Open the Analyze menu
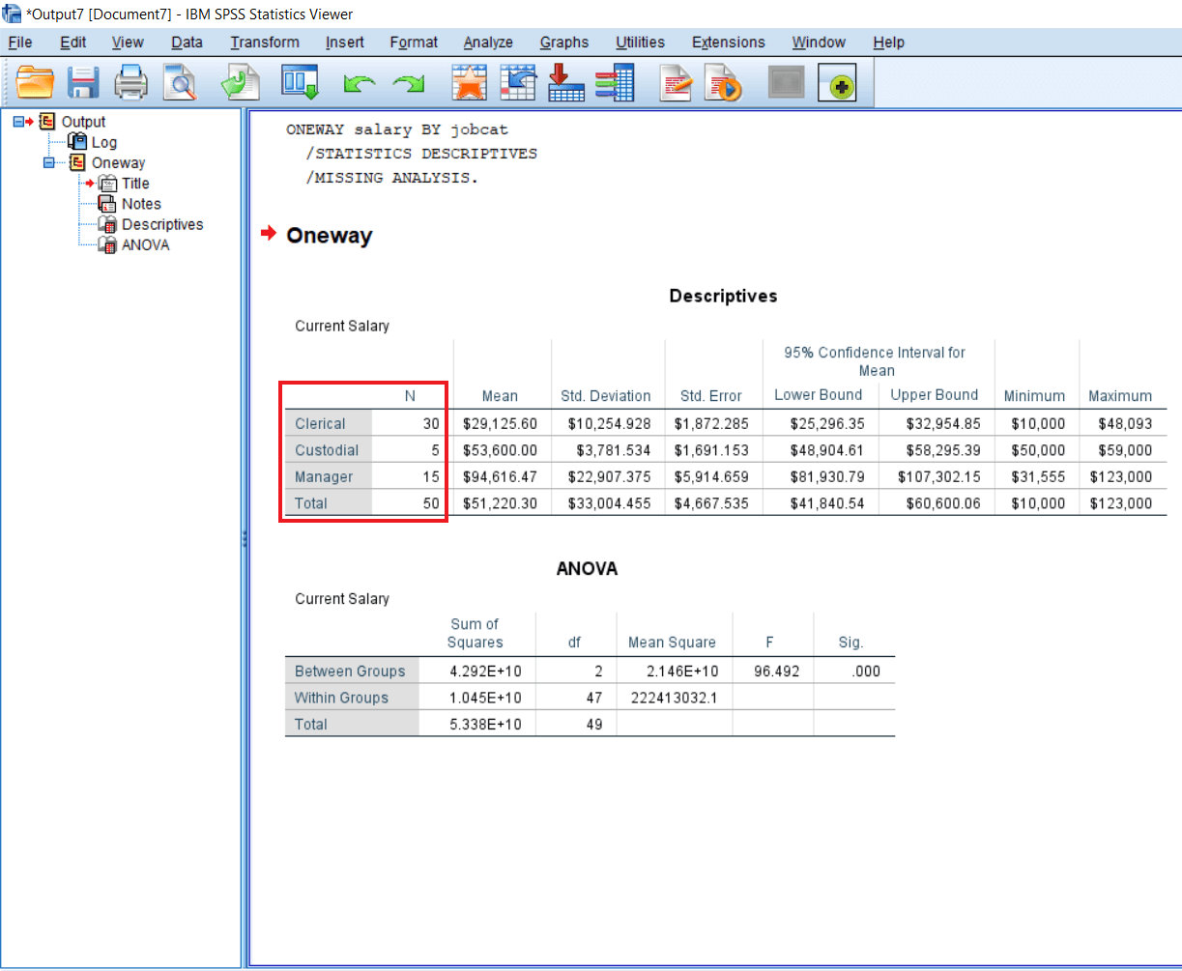This screenshot has width=1182, height=971. (488, 43)
